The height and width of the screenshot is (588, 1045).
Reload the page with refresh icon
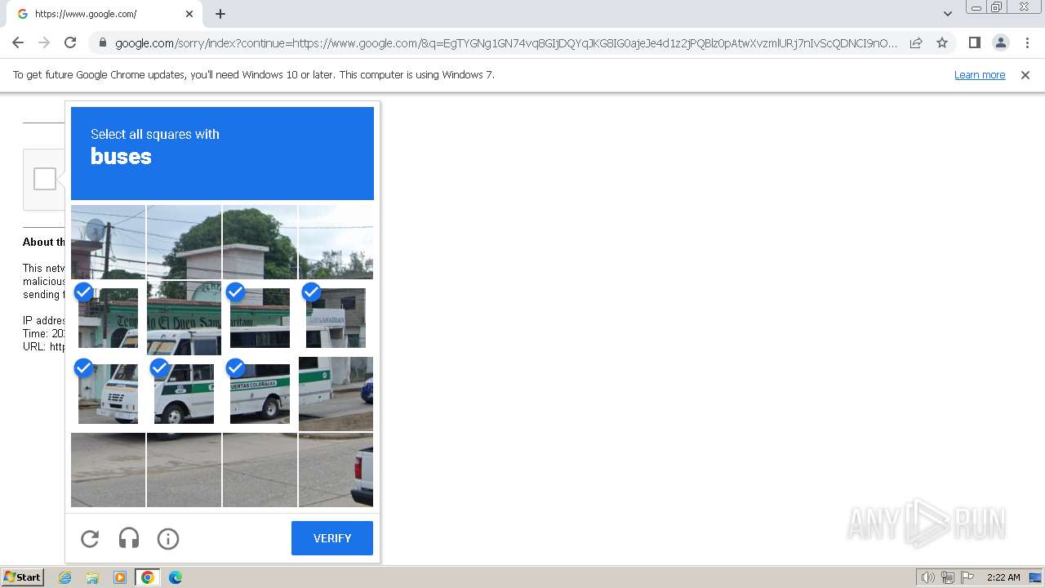[70, 42]
